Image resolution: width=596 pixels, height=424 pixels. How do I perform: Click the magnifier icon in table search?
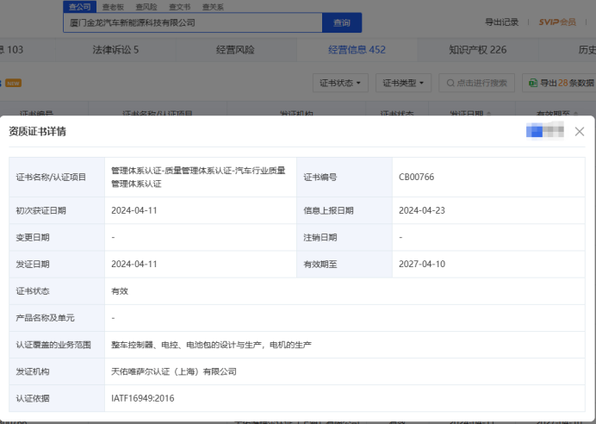tap(450, 83)
